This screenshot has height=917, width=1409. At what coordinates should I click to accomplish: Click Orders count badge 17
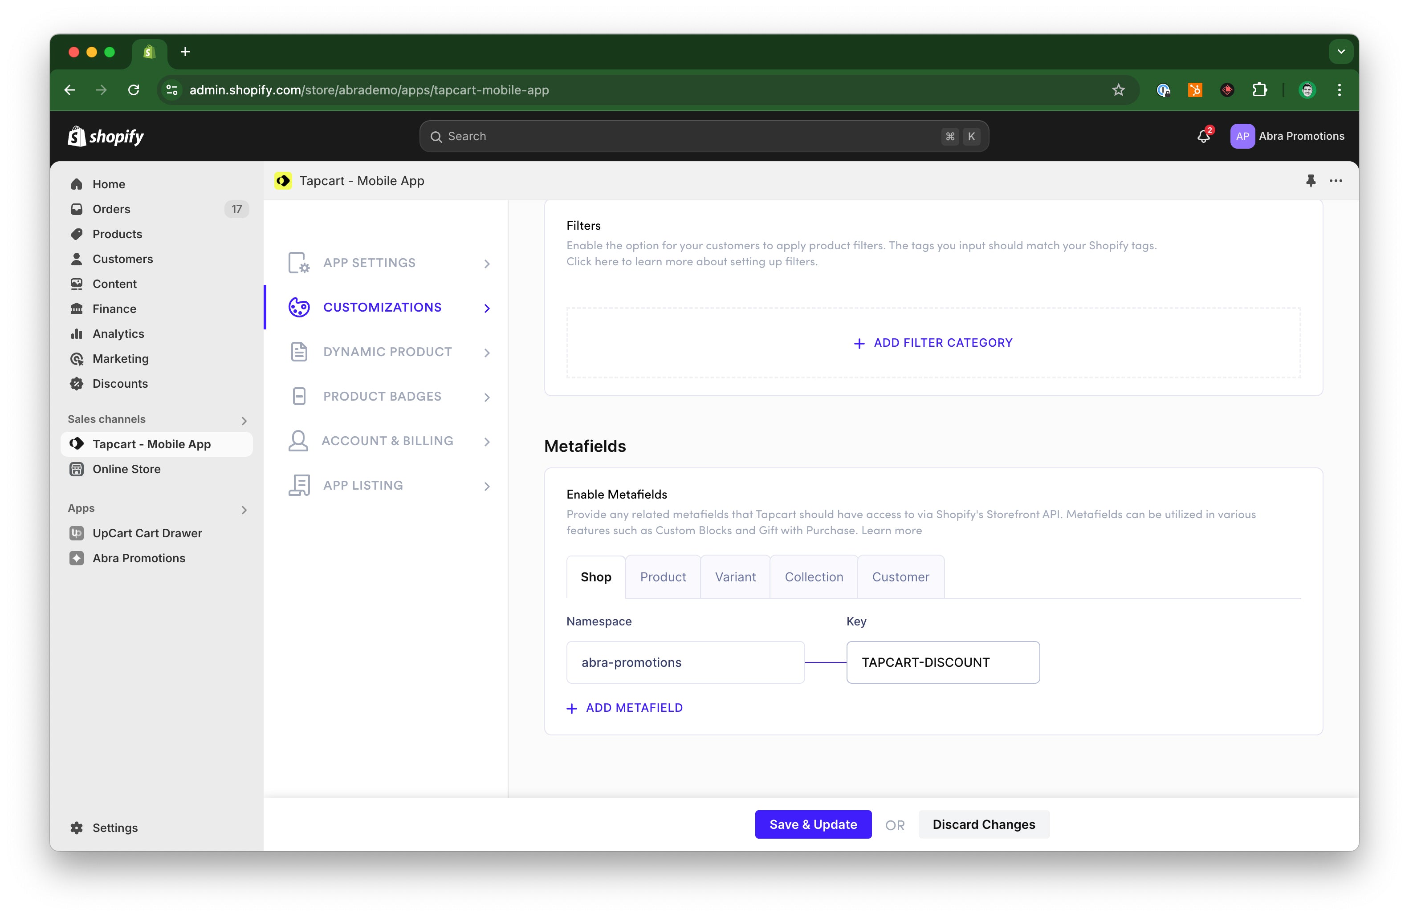point(236,209)
